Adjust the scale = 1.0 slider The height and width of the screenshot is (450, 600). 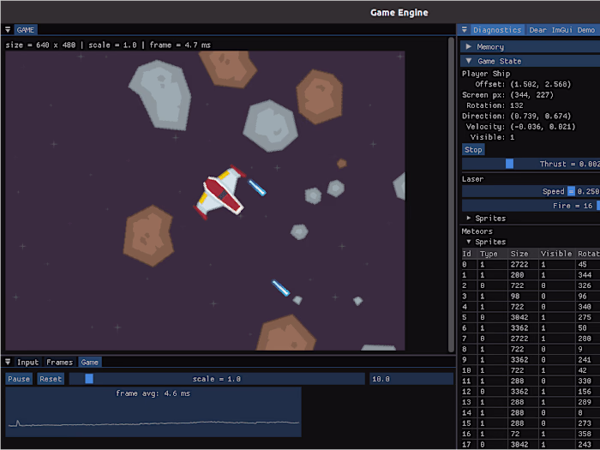(x=217, y=379)
